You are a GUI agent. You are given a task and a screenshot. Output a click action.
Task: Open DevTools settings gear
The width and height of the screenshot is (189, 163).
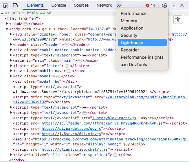[164, 5]
